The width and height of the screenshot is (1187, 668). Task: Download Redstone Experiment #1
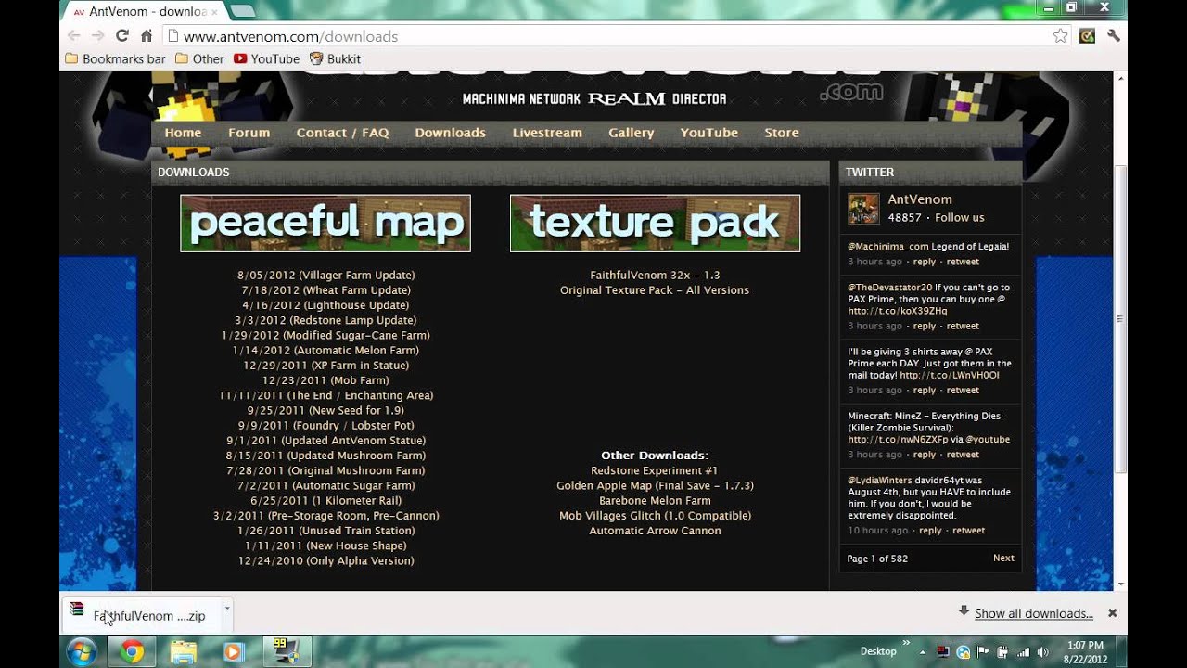point(655,471)
